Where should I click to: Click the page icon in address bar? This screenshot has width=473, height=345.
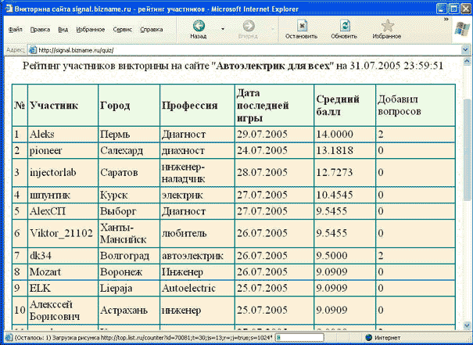point(32,50)
